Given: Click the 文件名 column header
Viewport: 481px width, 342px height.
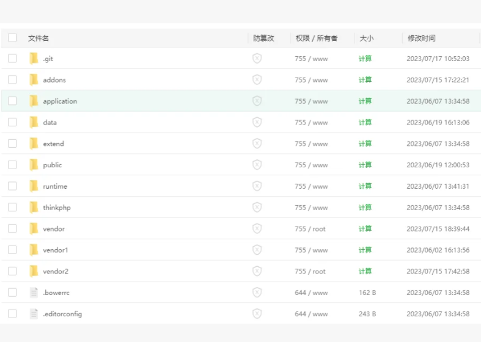Looking at the screenshot, I should coord(39,38).
